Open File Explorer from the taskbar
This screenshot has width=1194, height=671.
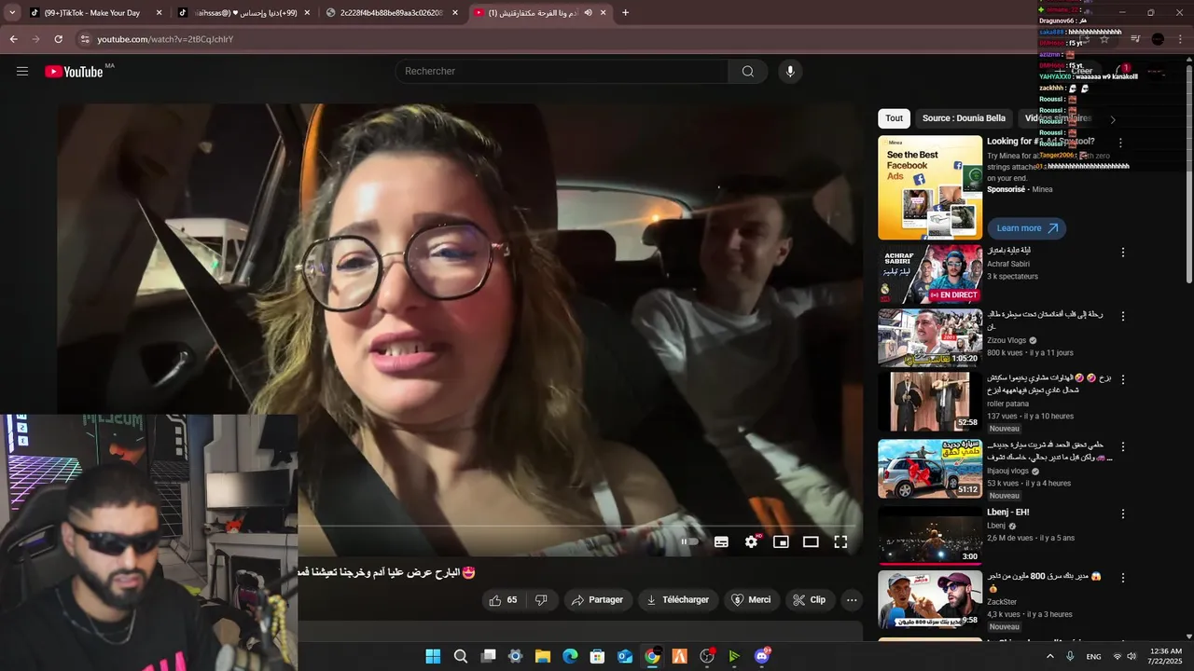click(543, 656)
